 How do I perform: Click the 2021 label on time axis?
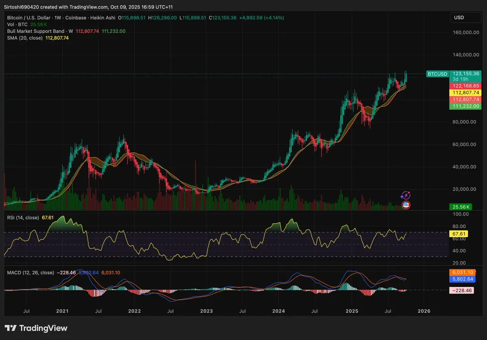[x=62, y=311]
